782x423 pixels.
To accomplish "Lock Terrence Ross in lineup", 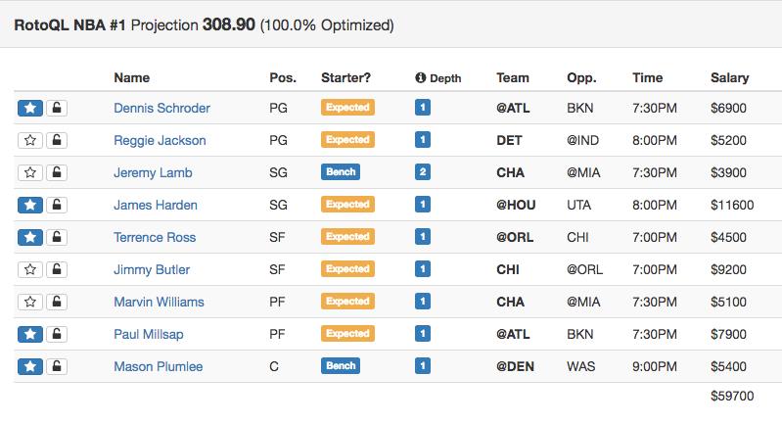I will pyautogui.click(x=57, y=237).
